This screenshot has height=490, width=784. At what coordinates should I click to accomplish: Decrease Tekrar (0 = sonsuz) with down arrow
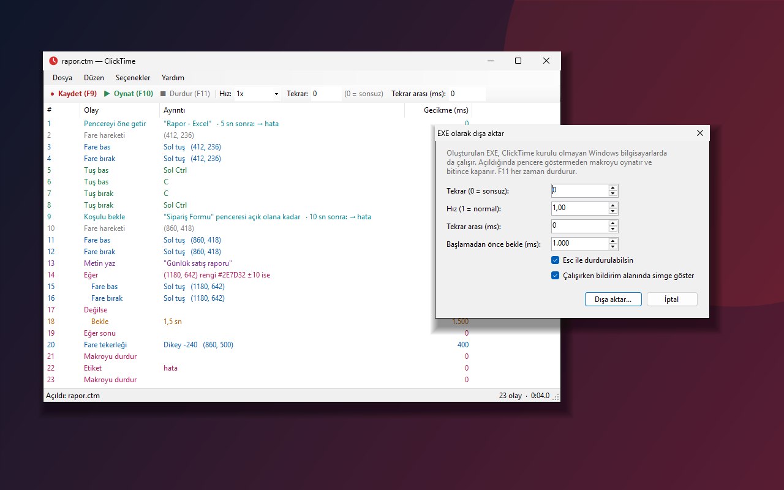(x=613, y=194)
